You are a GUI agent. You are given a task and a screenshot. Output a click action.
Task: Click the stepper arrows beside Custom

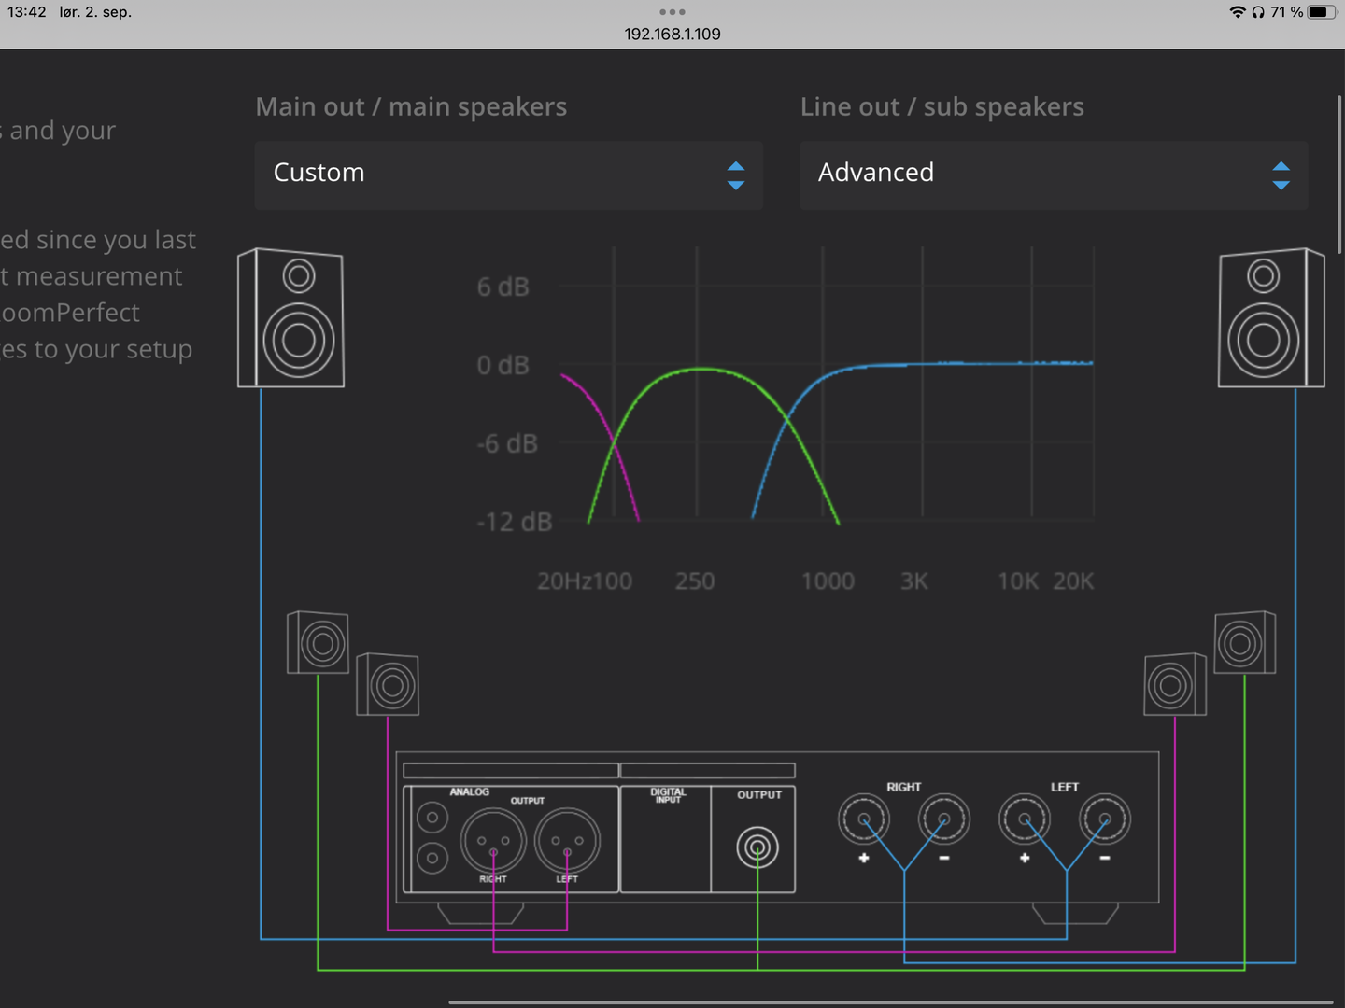point(736,175)
